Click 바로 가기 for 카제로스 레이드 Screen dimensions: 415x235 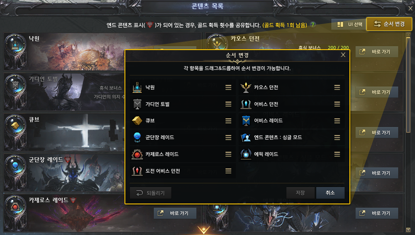pyautogui.click(x=175, y=213)
